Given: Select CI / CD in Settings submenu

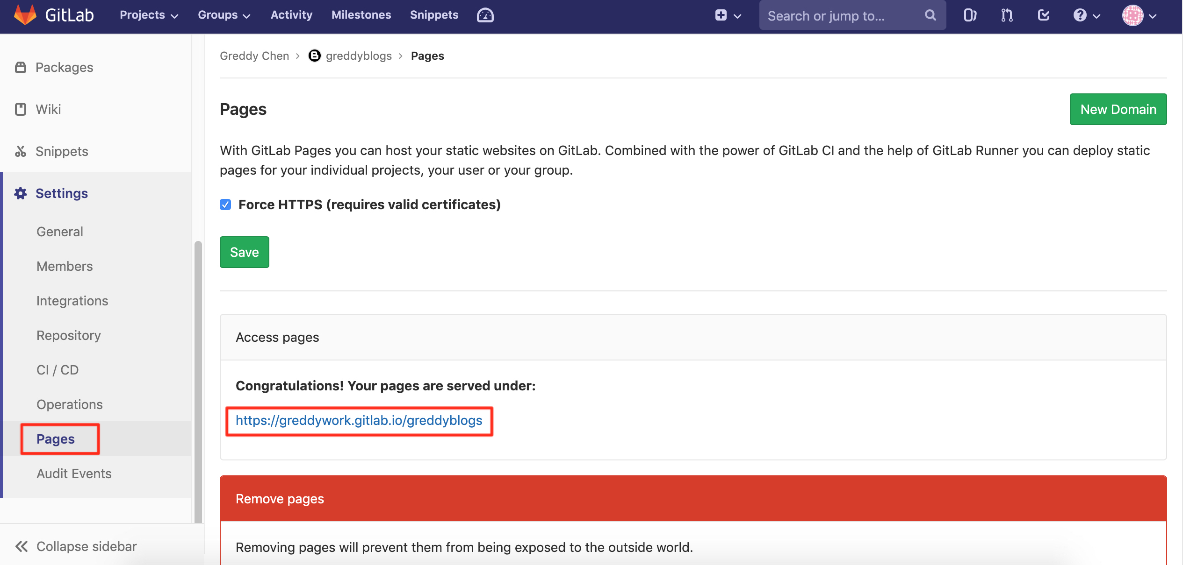Looking at the screenshot, I should (58, 370).
